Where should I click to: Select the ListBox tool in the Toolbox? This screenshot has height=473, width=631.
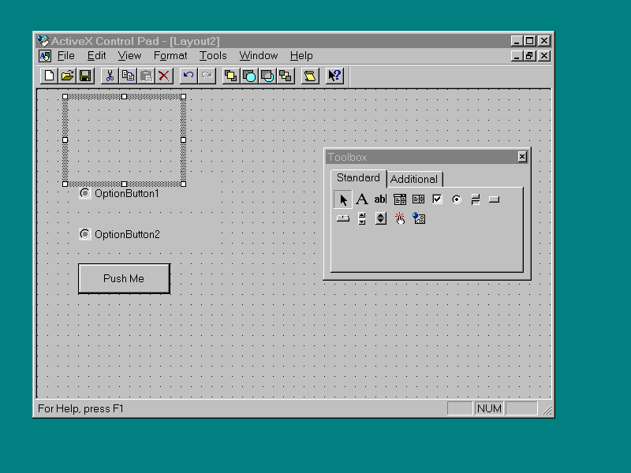(x=419, y=199)
